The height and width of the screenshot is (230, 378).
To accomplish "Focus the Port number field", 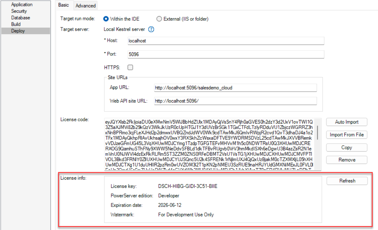I will 225,54.
